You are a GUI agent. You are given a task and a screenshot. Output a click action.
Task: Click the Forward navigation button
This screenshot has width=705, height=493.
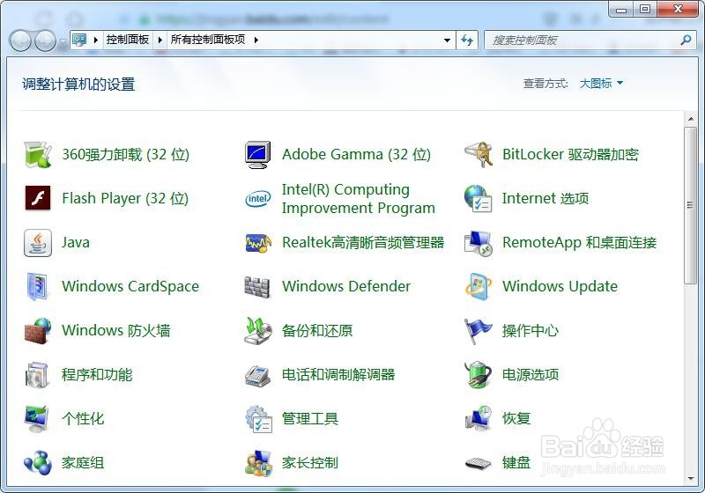tap(46, 40)
